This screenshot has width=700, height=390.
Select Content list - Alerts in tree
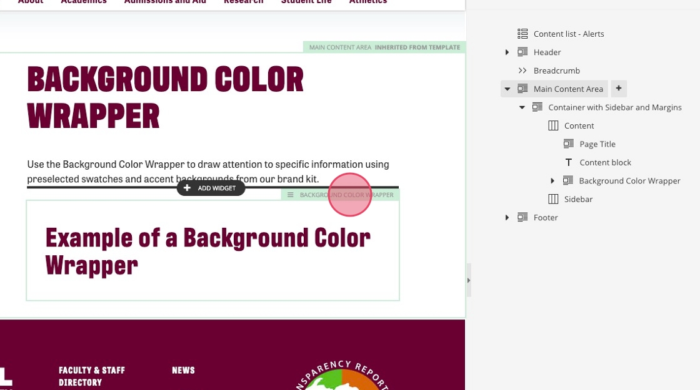tap(569, 34)
